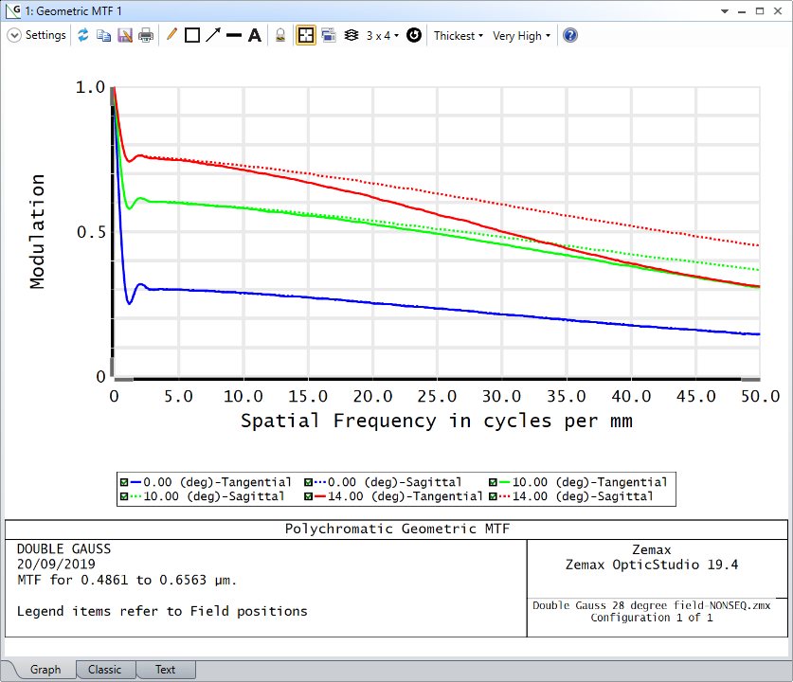Click the 0.00 (deg)-Tangential legend label
The width and height of the screenshot is (793, 682).
click(x=218, y=482)
